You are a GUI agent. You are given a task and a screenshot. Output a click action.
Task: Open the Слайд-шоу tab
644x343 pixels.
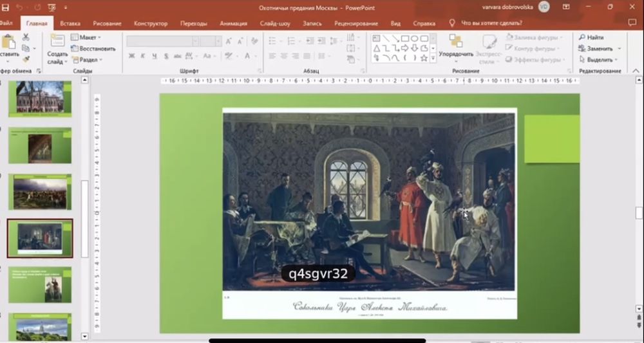[x=275, y=23]
